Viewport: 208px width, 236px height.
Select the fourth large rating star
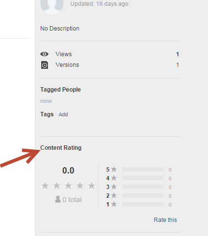(80, 186)
